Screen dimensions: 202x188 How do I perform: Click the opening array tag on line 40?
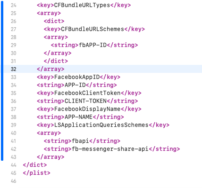pyautogui.click(x=49, y=133)
